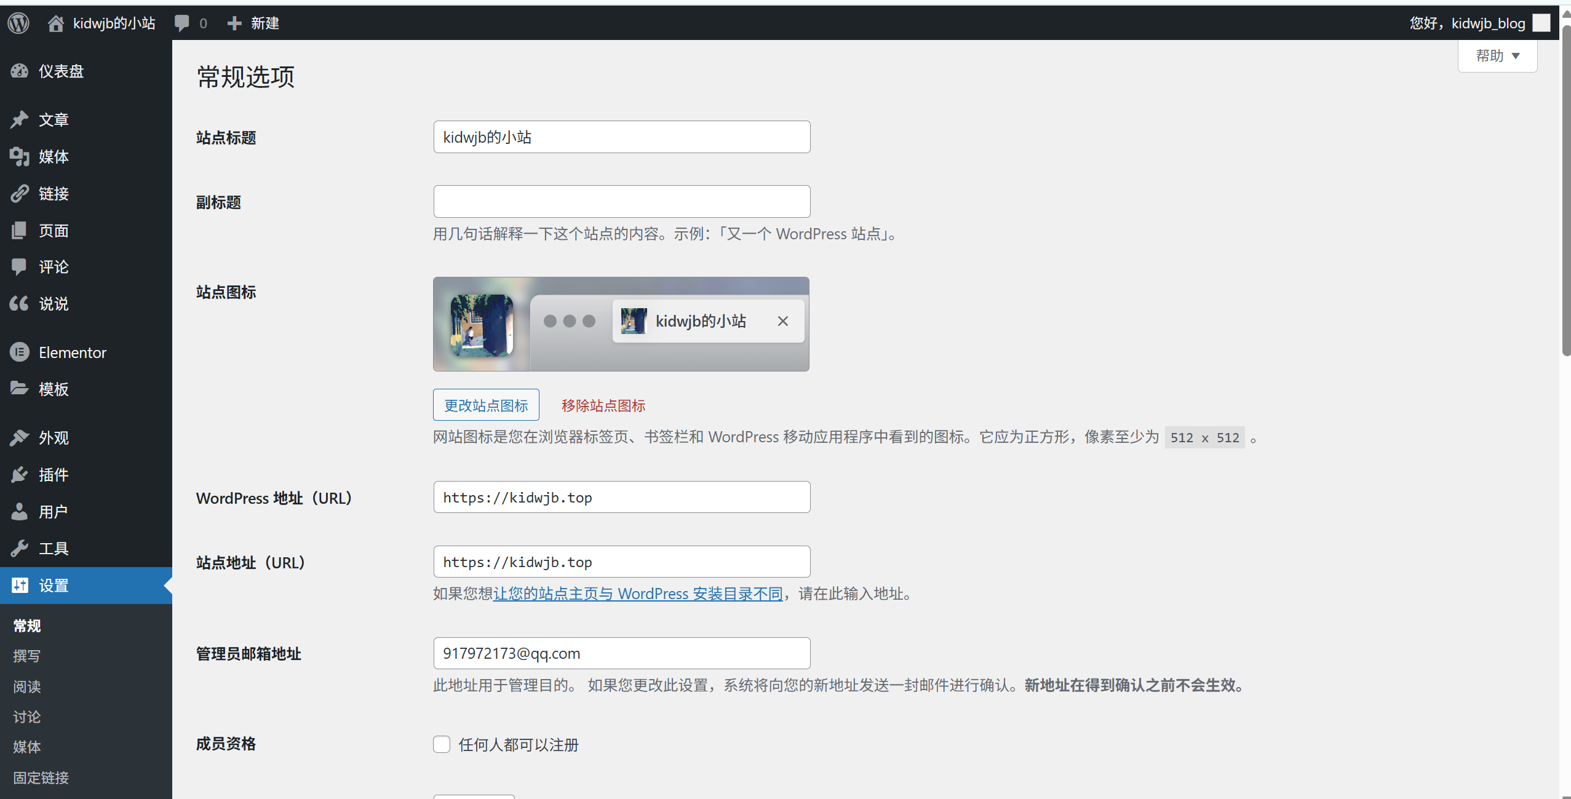Image resolution: width=1571 pixels, height=799 pixels.
Task: Click the site icon preview thumbnail
Action: tap(482, 325)
